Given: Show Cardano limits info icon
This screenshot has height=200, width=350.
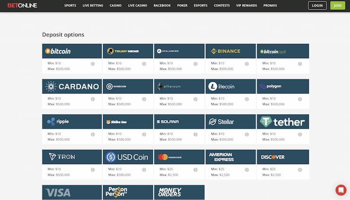Looking at the screenshot, I should point(93,99).
